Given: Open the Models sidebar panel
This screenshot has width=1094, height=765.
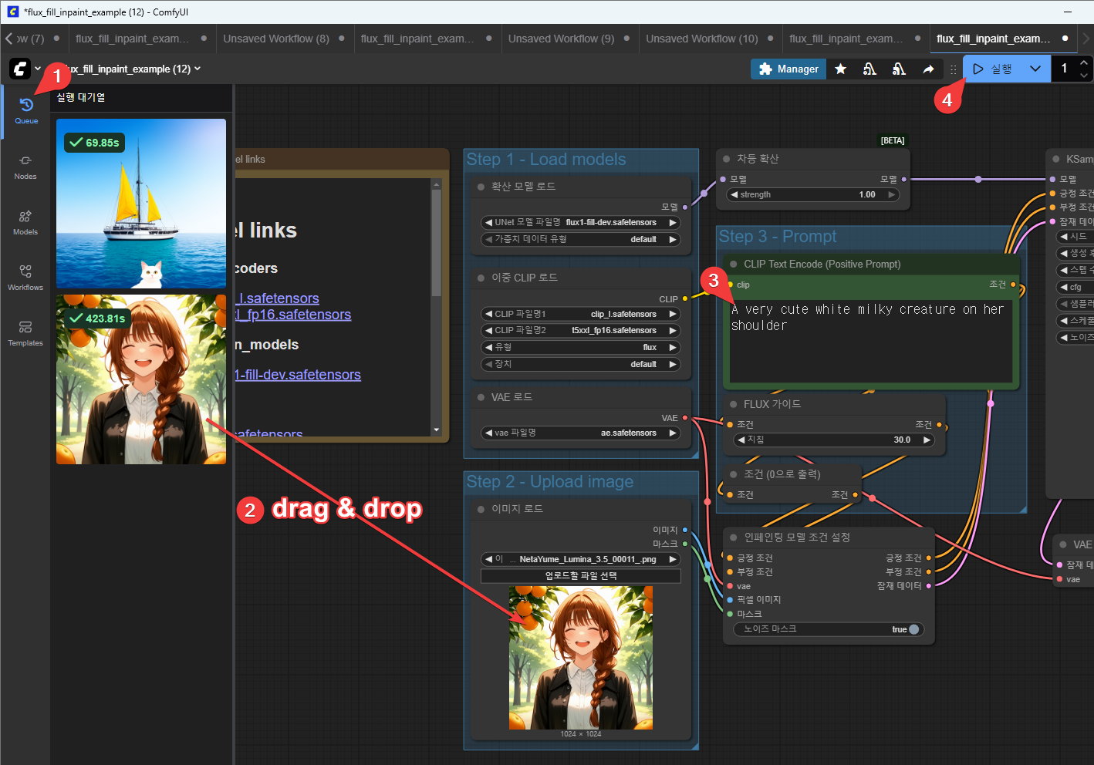Looking at the screenshot, I should (25, 221).
